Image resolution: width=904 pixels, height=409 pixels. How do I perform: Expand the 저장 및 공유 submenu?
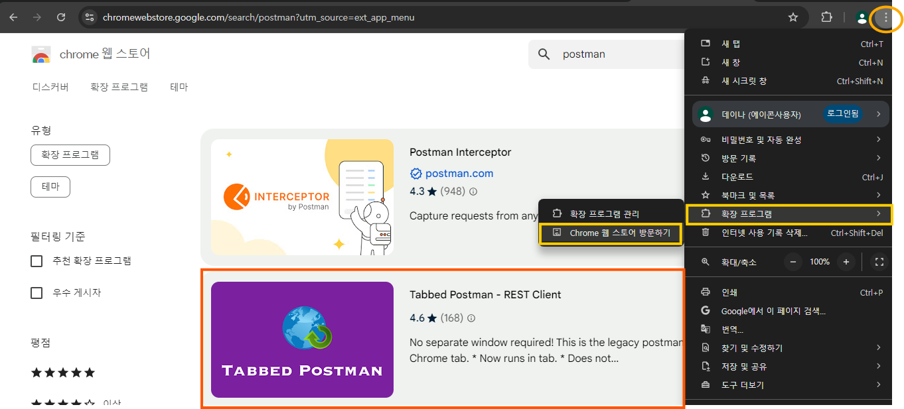(878, 367)
